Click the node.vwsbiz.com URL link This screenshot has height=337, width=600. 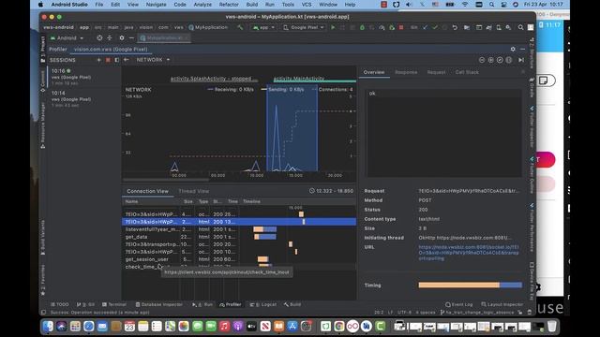pos(469,253)
